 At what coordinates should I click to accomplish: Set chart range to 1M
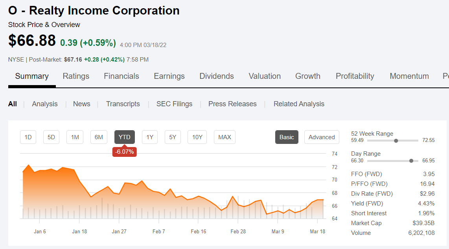click(75, 137)
